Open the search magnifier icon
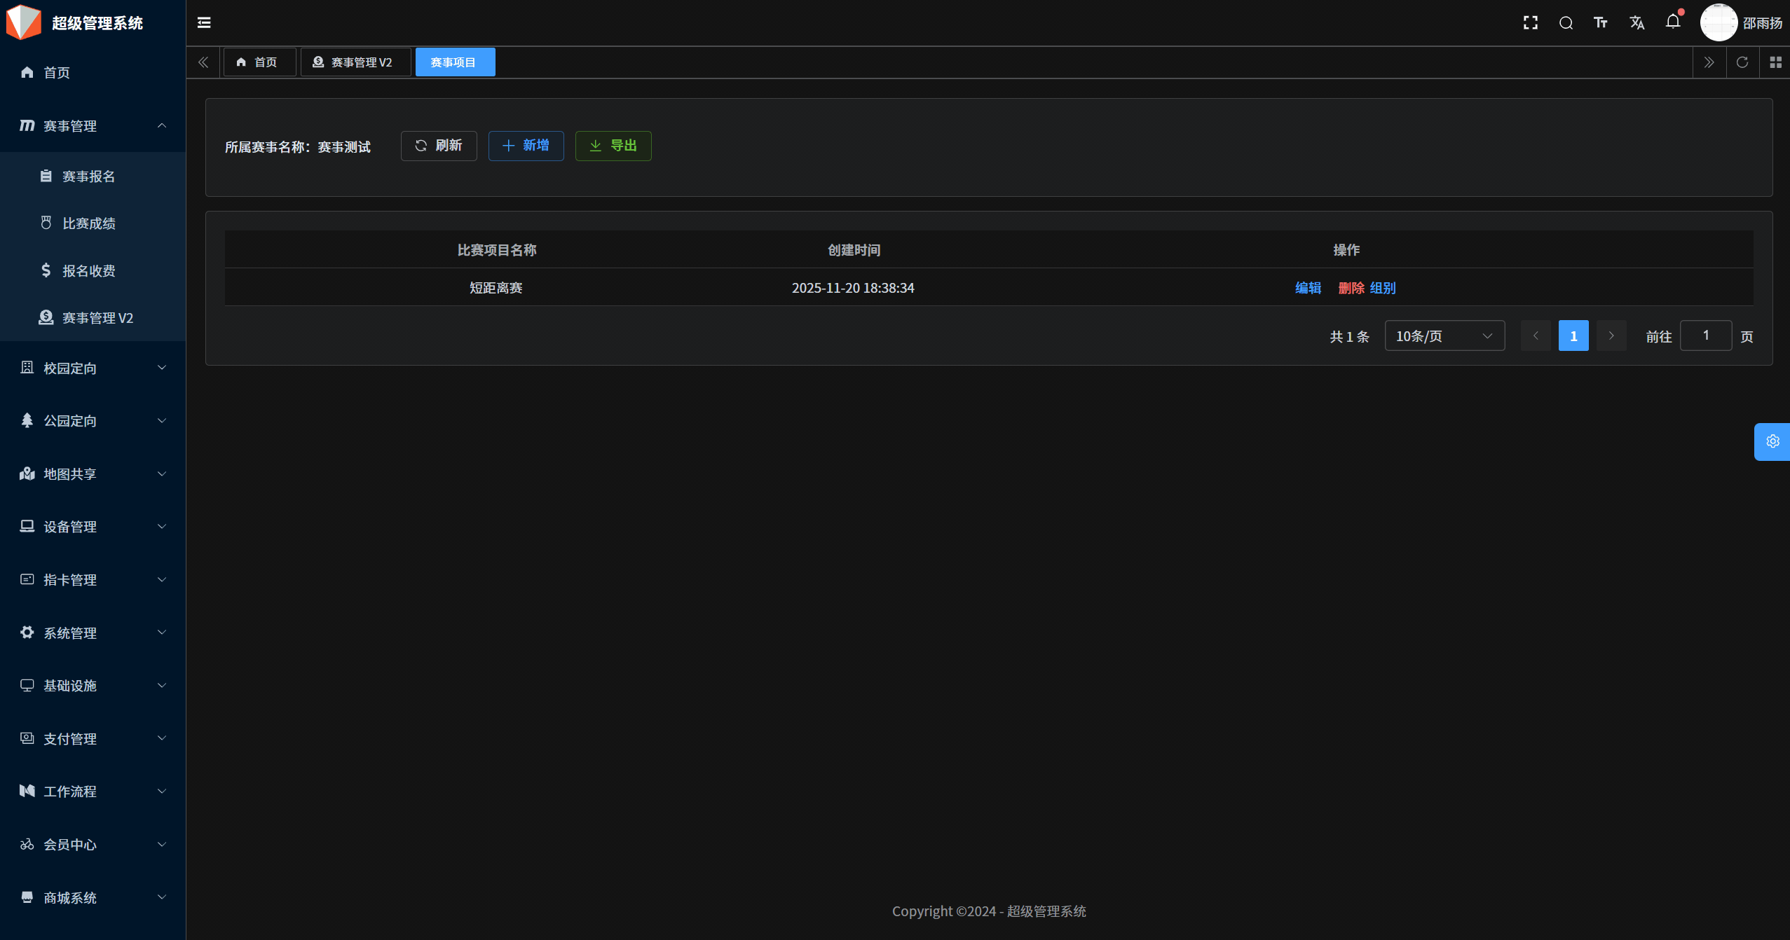 click(1566, 23)
